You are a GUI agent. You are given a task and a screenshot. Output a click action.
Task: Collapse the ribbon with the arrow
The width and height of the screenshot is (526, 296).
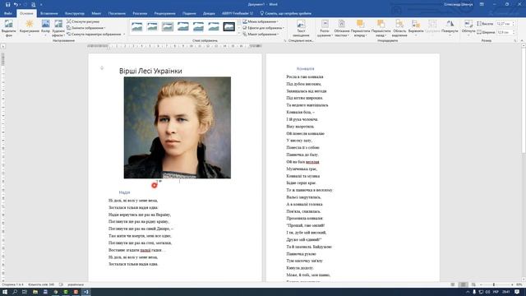click(522, 40)
